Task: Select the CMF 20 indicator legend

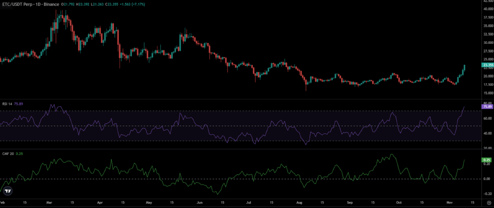Action: pos(7,153)
